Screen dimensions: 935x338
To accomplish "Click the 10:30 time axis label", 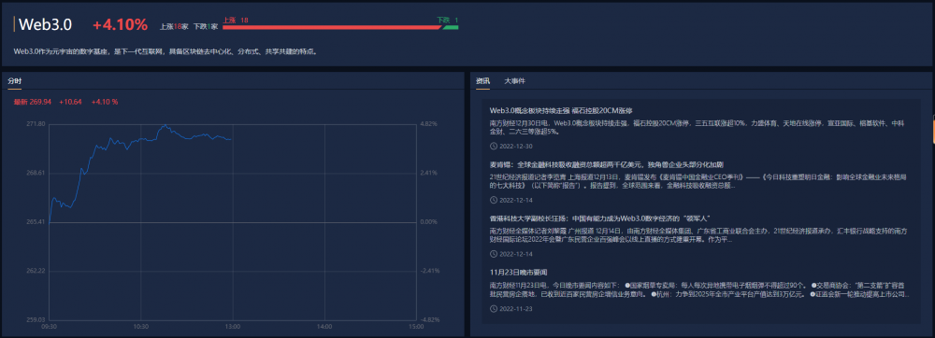I will click(x=141, y=327).
